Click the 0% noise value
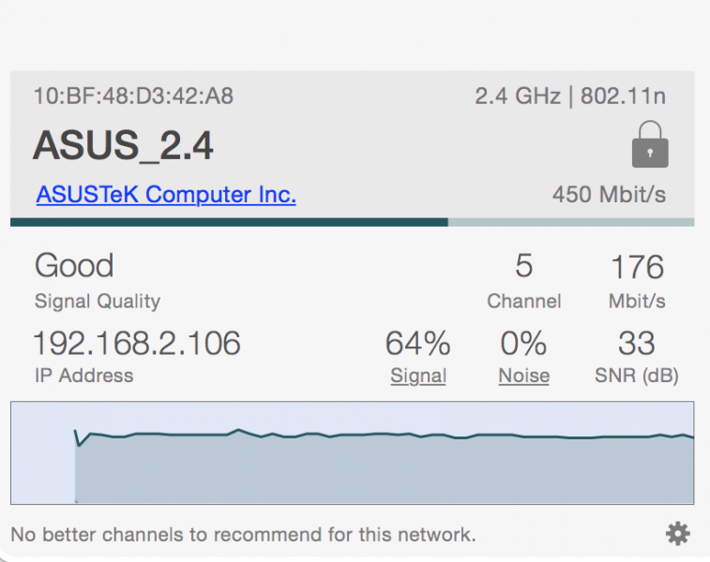The image size is (710, 562). pos(523,343)
